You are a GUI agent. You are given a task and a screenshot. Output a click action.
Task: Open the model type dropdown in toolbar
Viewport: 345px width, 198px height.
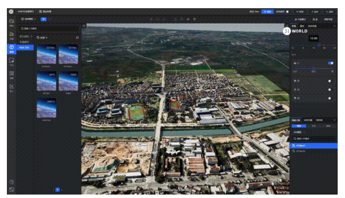pyautogui.click(x=28, y=19)
